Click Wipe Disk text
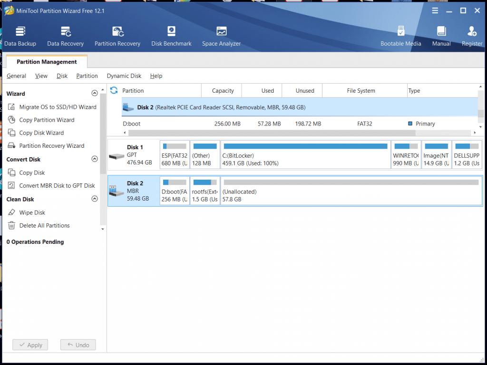 pos(32,212)
